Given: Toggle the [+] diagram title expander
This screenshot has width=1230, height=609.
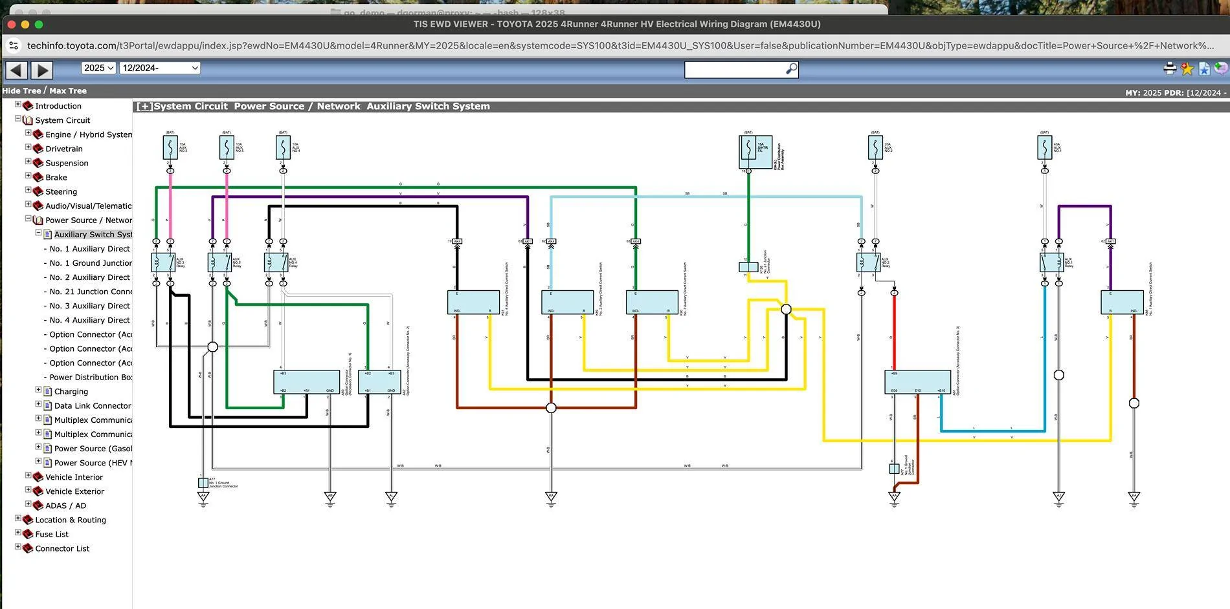Looking at the screenshot, I should (144, 107).
